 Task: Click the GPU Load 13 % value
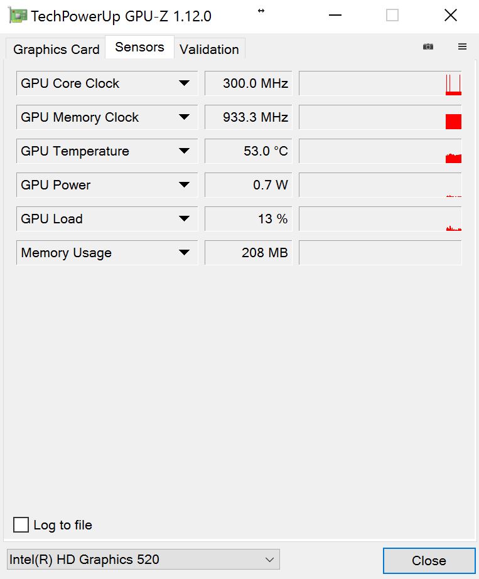tap(249, 219)
